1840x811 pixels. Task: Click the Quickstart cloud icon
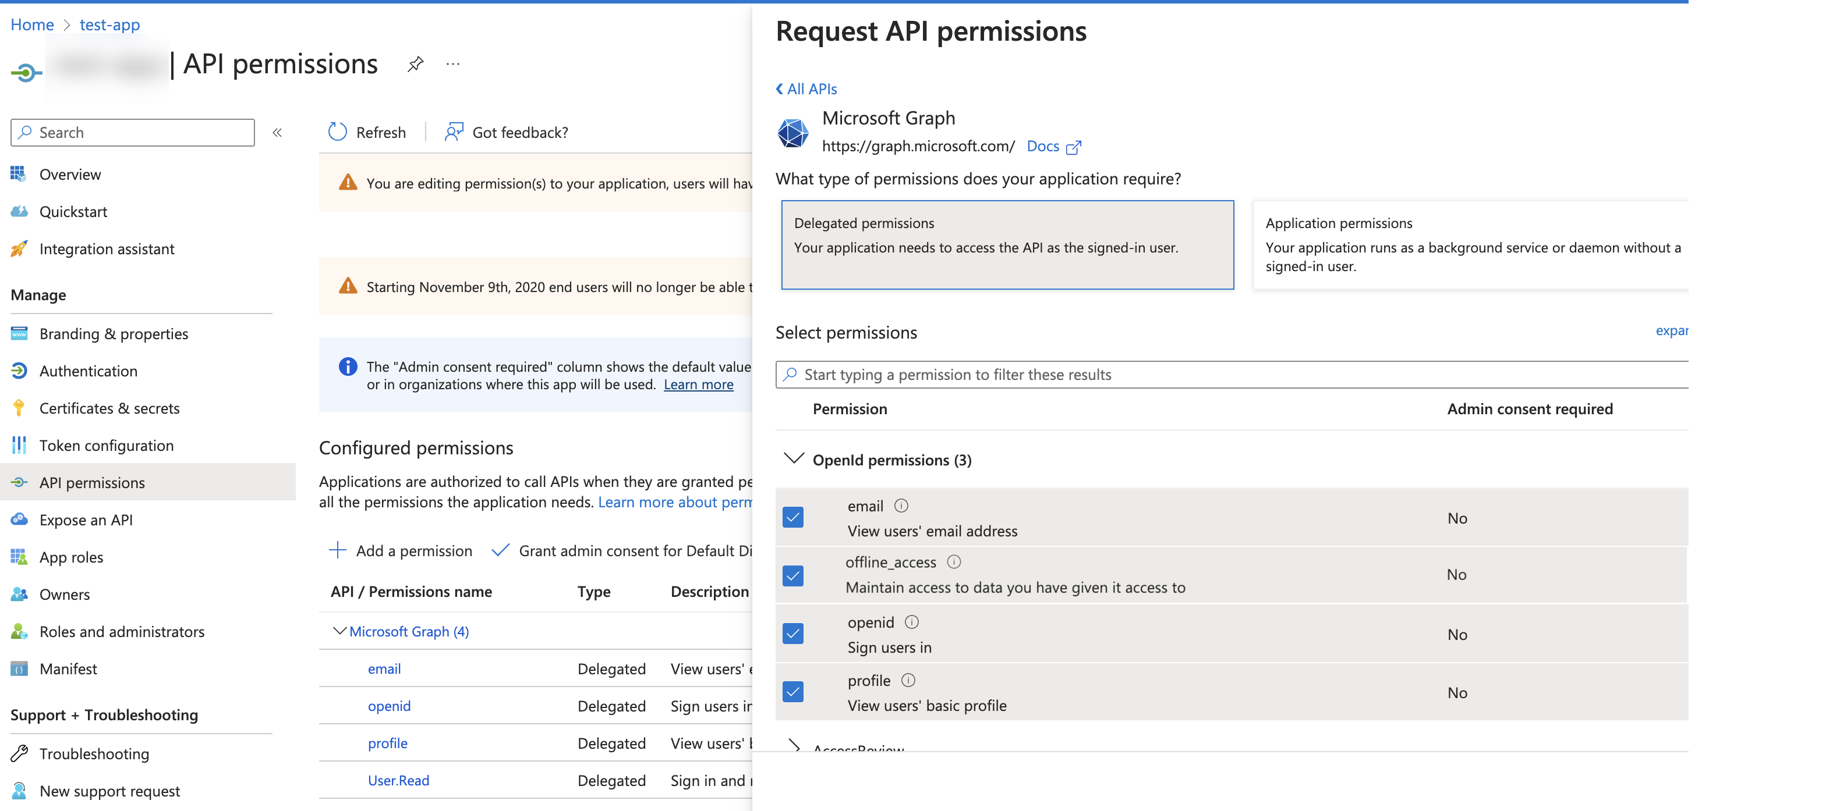coord(19,211)
